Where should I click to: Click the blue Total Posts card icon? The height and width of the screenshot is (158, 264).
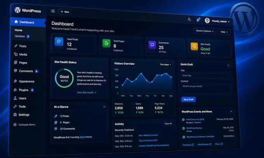(x=59, y=42)
